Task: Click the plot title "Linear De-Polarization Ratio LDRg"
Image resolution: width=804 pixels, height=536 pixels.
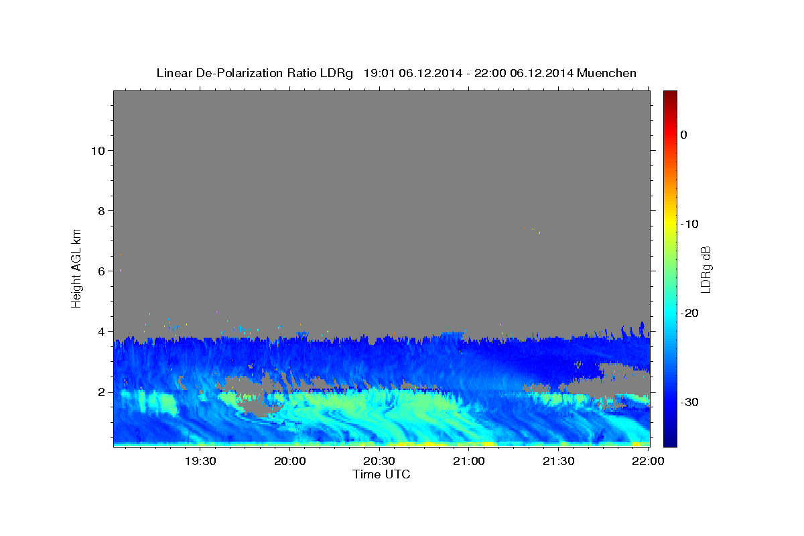Action: (255, 73)
